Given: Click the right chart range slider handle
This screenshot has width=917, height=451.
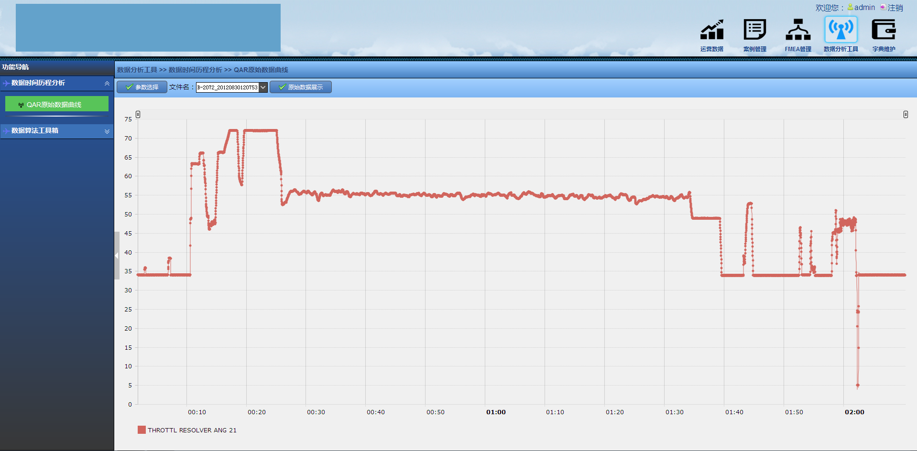Looking at the screenshot, I should (906, 114).
